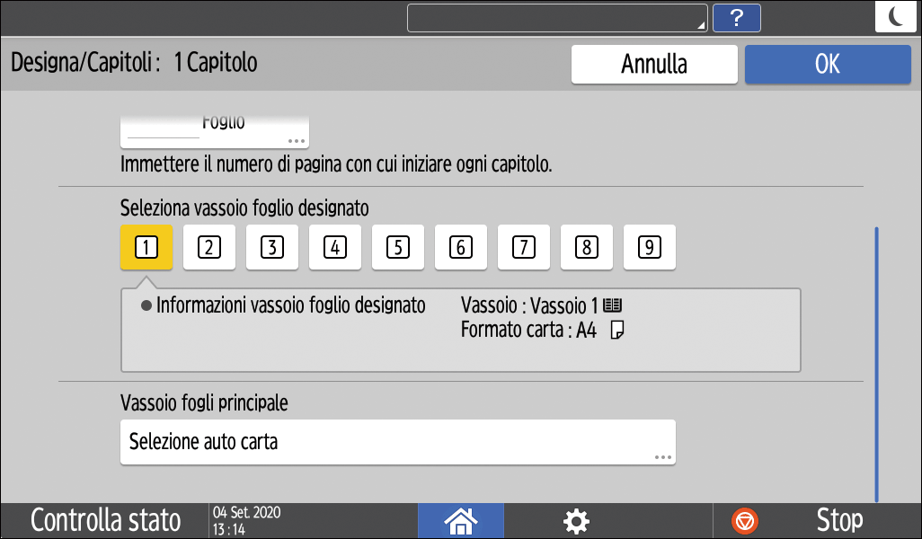Open machine Settings via gear icon

click(576, 521)
